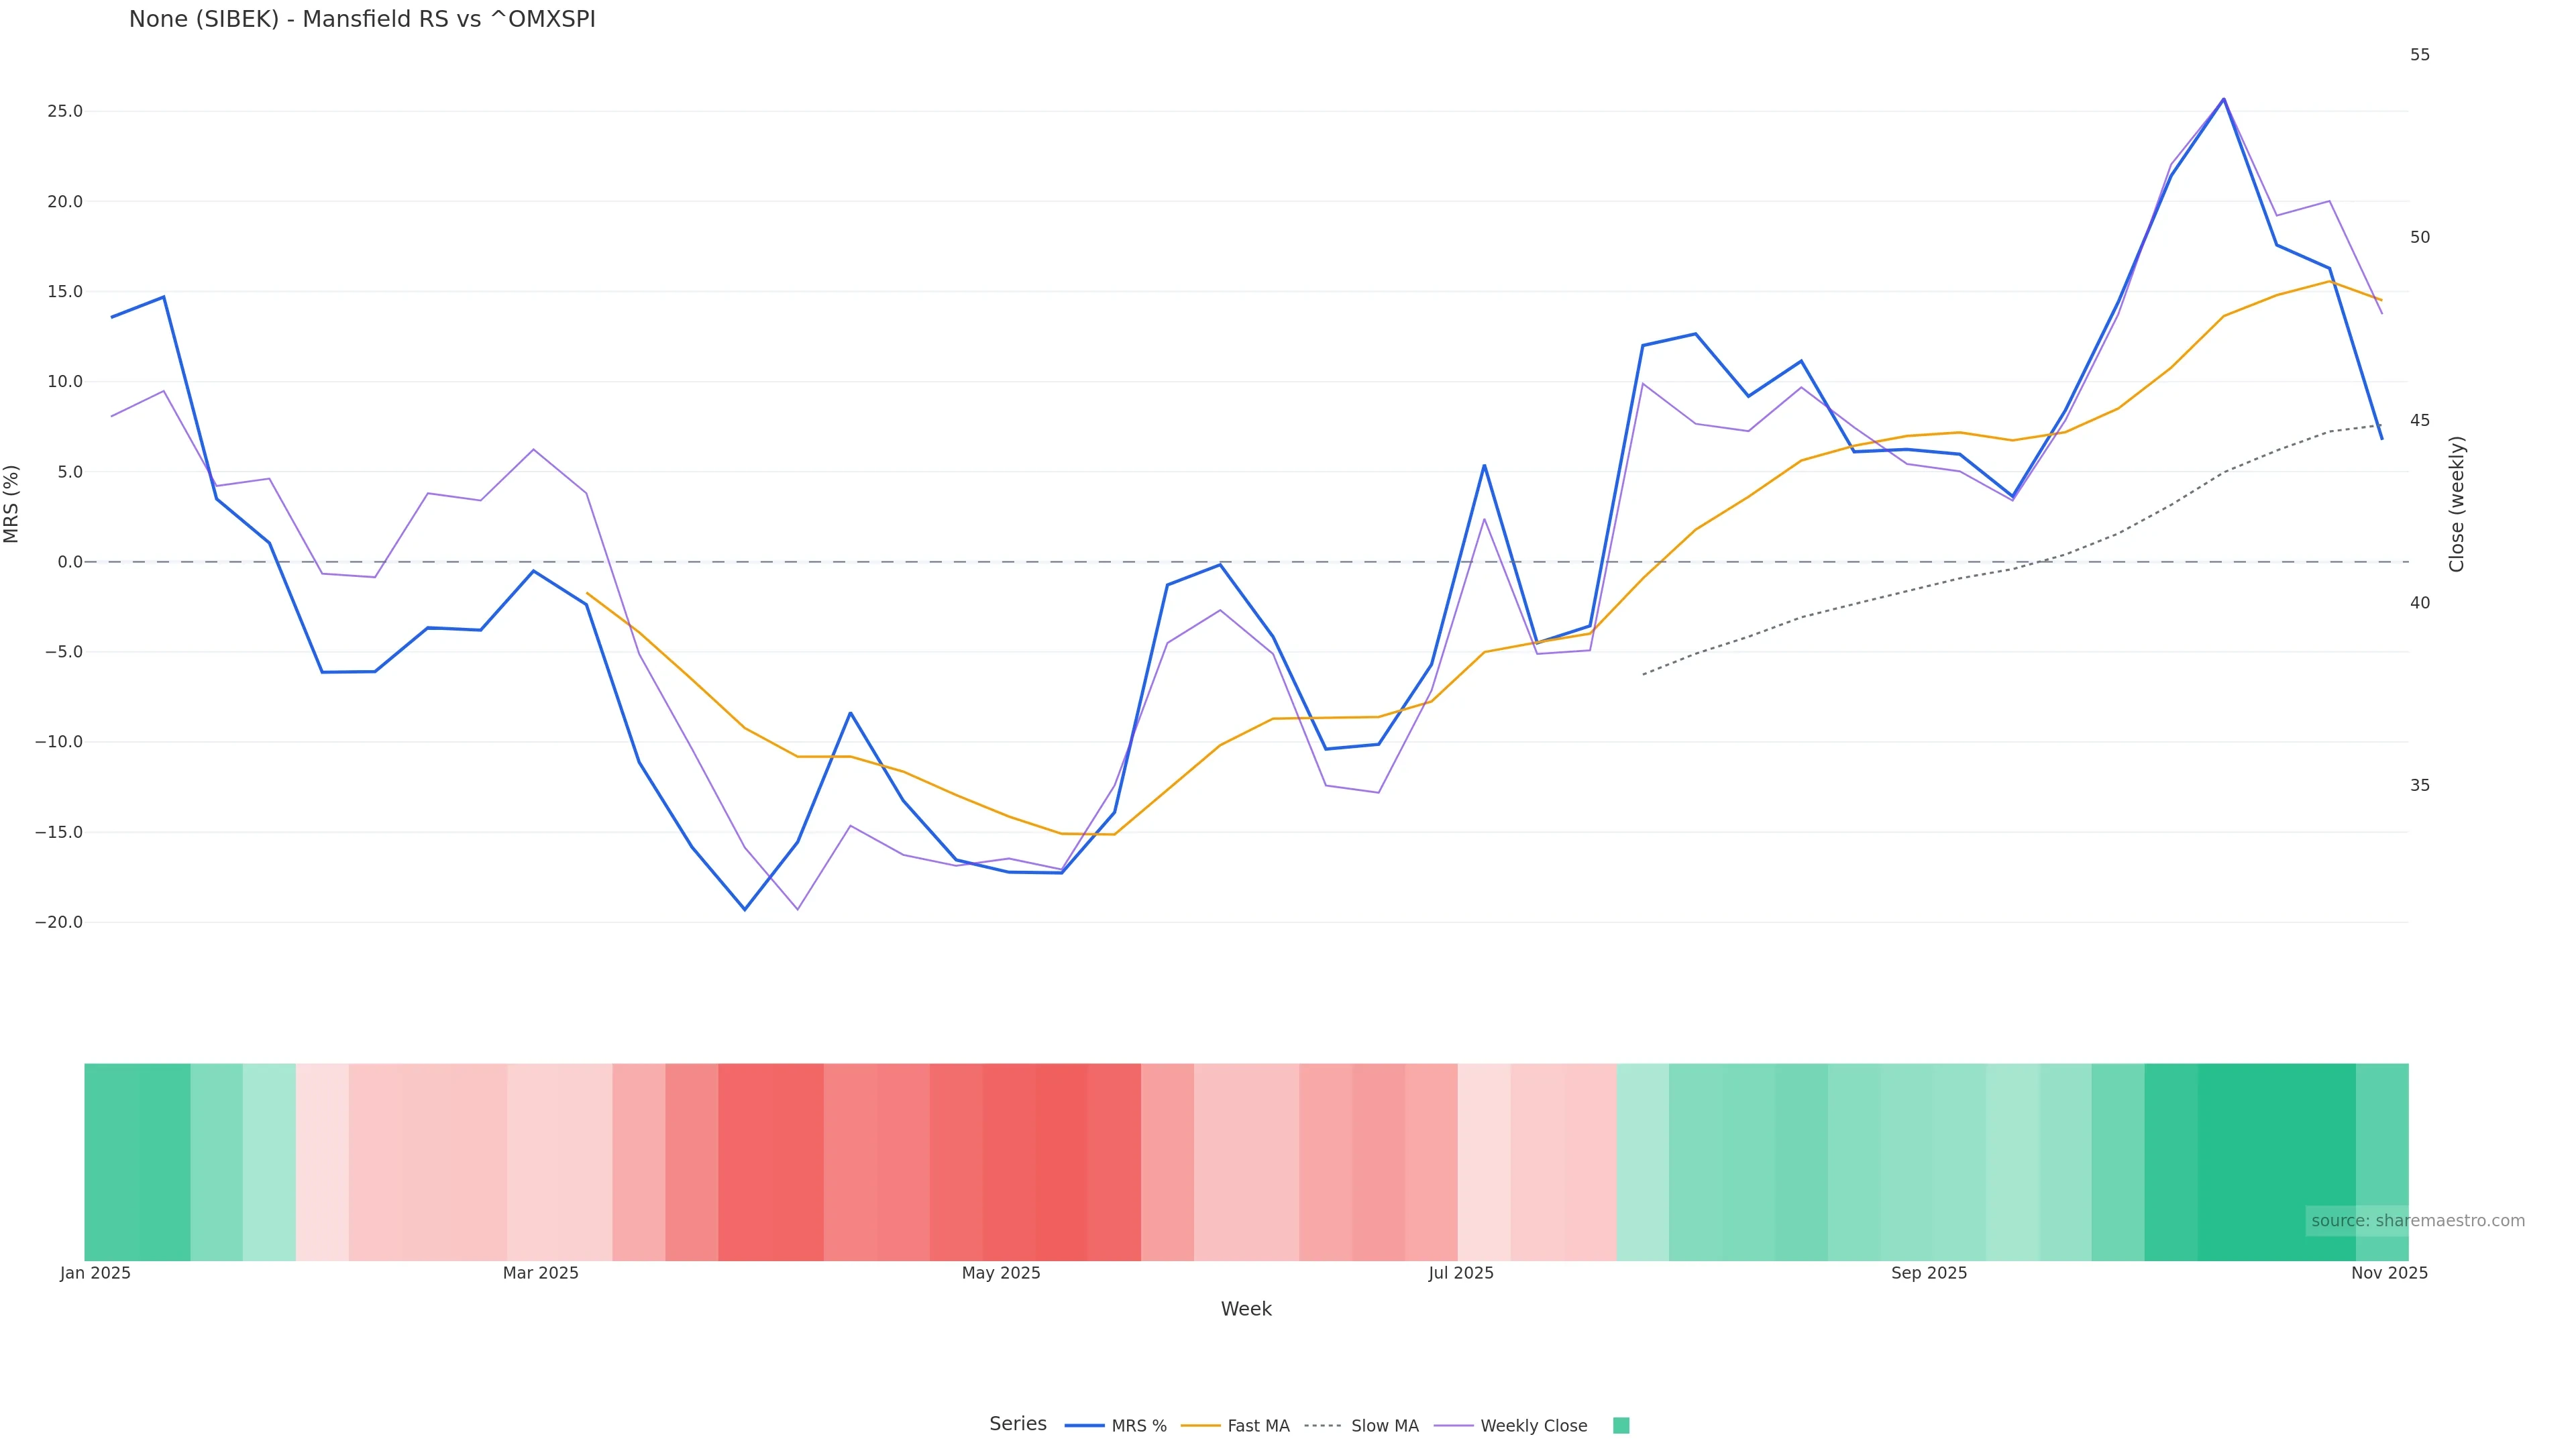Toggle the Weekly Close legend label
Screen dimensions: 2576x1449
pyautogui.click(x=1533, y=1426)
